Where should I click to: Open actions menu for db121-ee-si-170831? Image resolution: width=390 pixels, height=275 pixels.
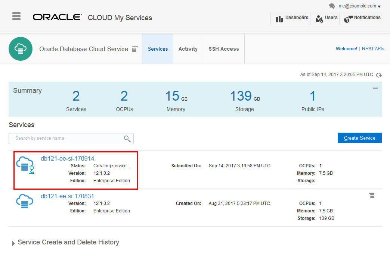click(372, 196)
